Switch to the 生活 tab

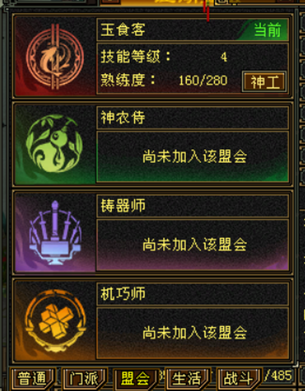[x=188, y=379]
